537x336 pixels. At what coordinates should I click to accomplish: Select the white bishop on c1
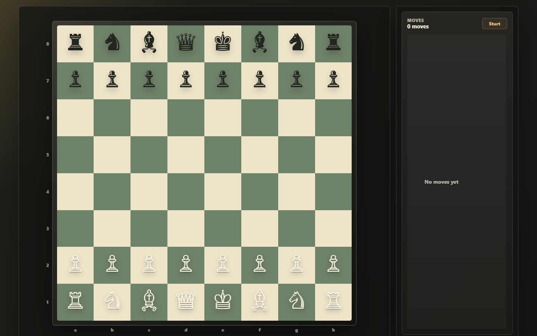[149, 302]
